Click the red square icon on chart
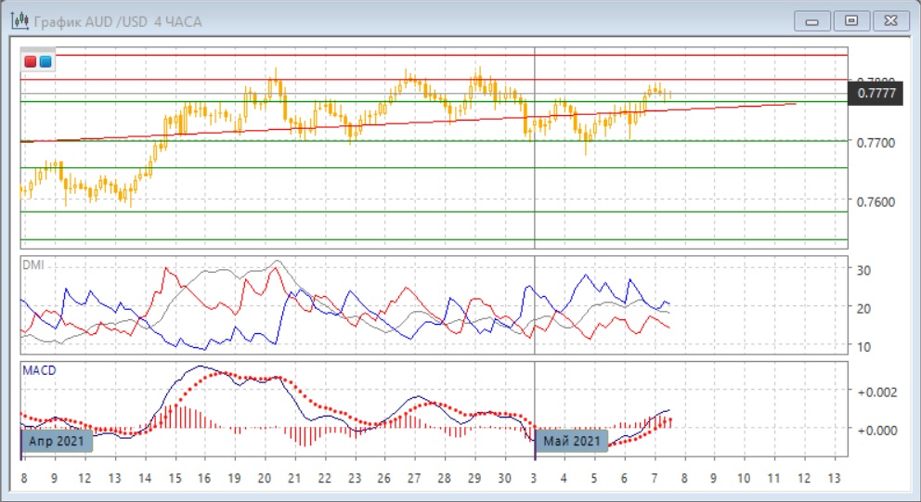 pos(31,62)
